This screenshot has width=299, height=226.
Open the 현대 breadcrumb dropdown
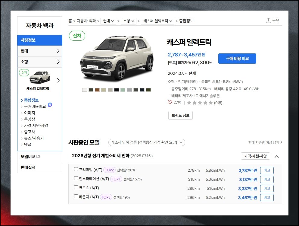pos(108,21)
